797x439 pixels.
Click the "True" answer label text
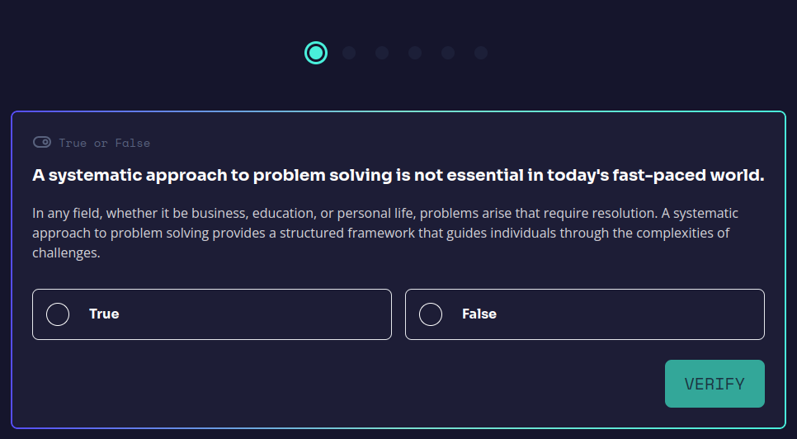(104, 314)
